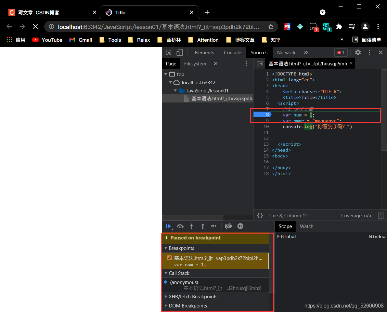Viewport: 387px width, 312px height.
Task: Click the debugger Step button
Action: point(214,226)
